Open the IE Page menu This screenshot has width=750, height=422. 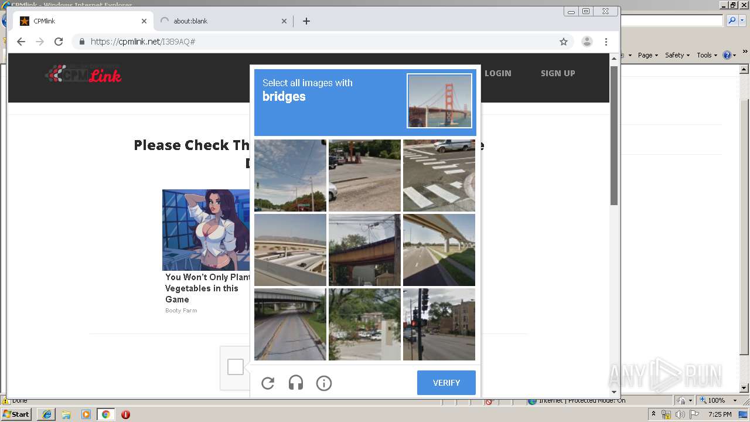pyautogui.click(x=647, y=55)
